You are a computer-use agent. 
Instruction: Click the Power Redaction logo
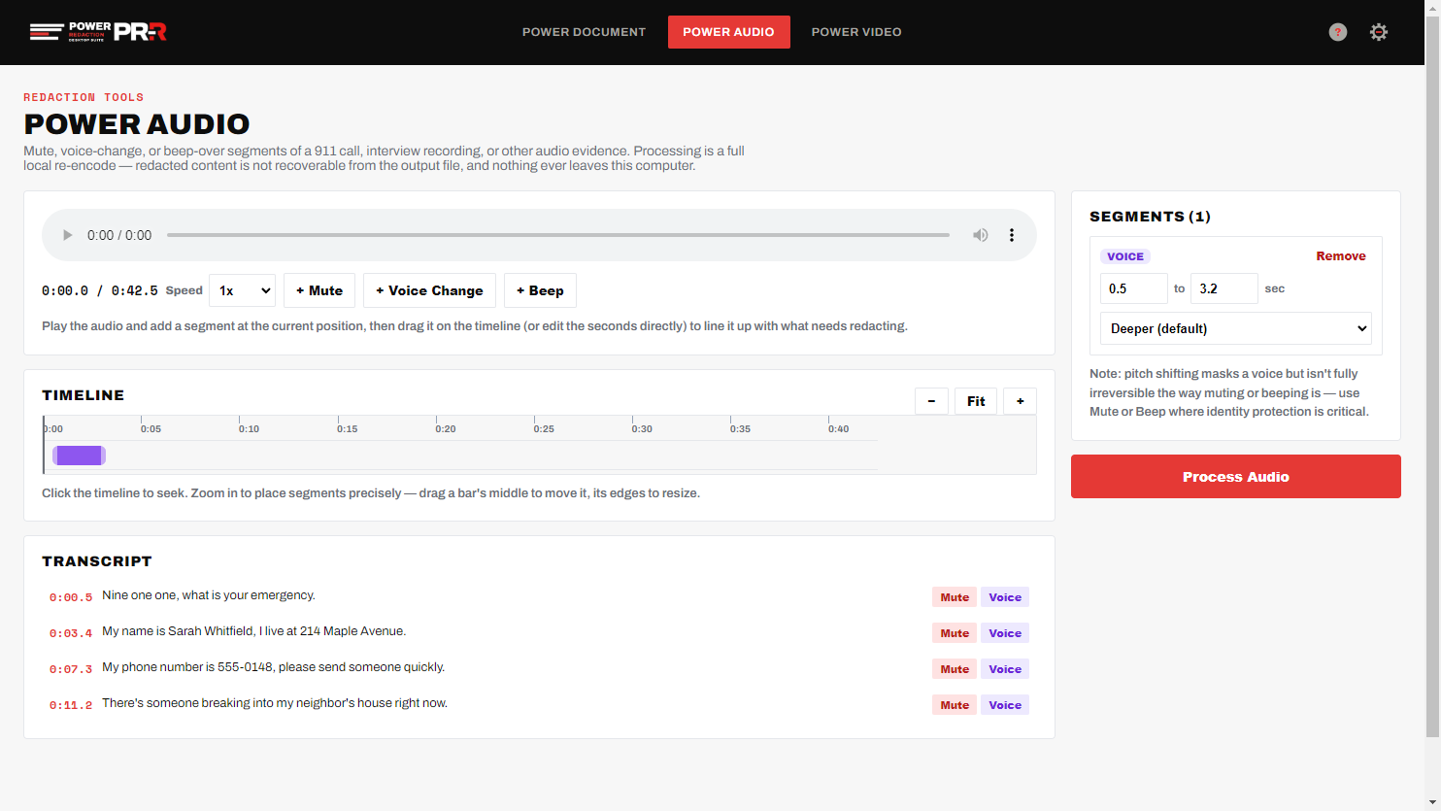tap(98, 32)
